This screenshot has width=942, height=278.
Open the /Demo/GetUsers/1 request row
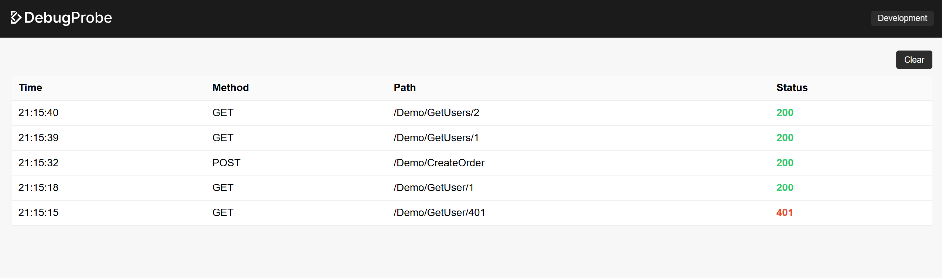click(x=472, y=138)
